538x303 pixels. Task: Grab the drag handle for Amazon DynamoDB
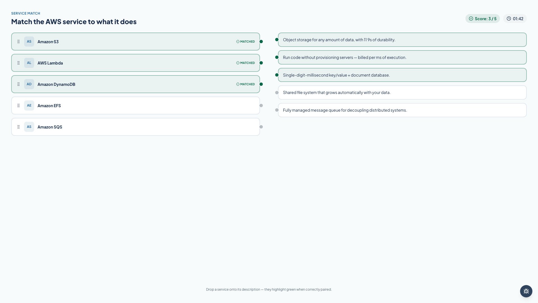[18, 84]
